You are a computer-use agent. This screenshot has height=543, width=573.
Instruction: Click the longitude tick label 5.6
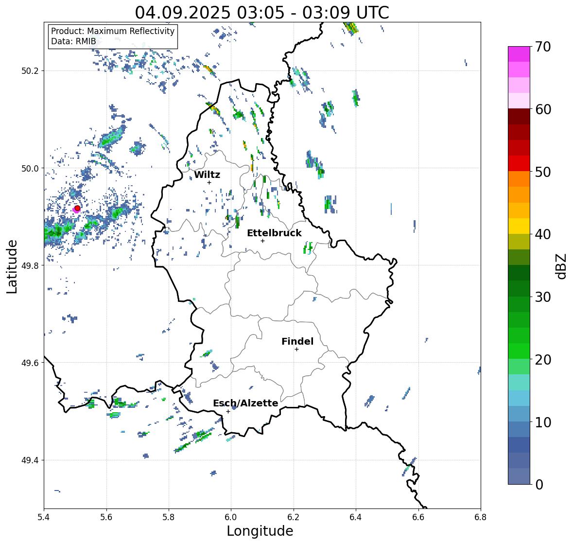[106, 517]
